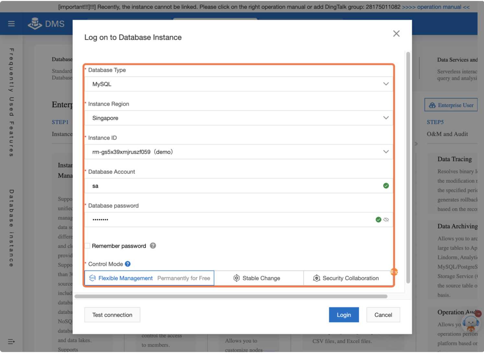Image resolution: width=484 pixels, height=353 pixels.
Task: Click the Stable Change gear icon
Action: pos(236,278)
